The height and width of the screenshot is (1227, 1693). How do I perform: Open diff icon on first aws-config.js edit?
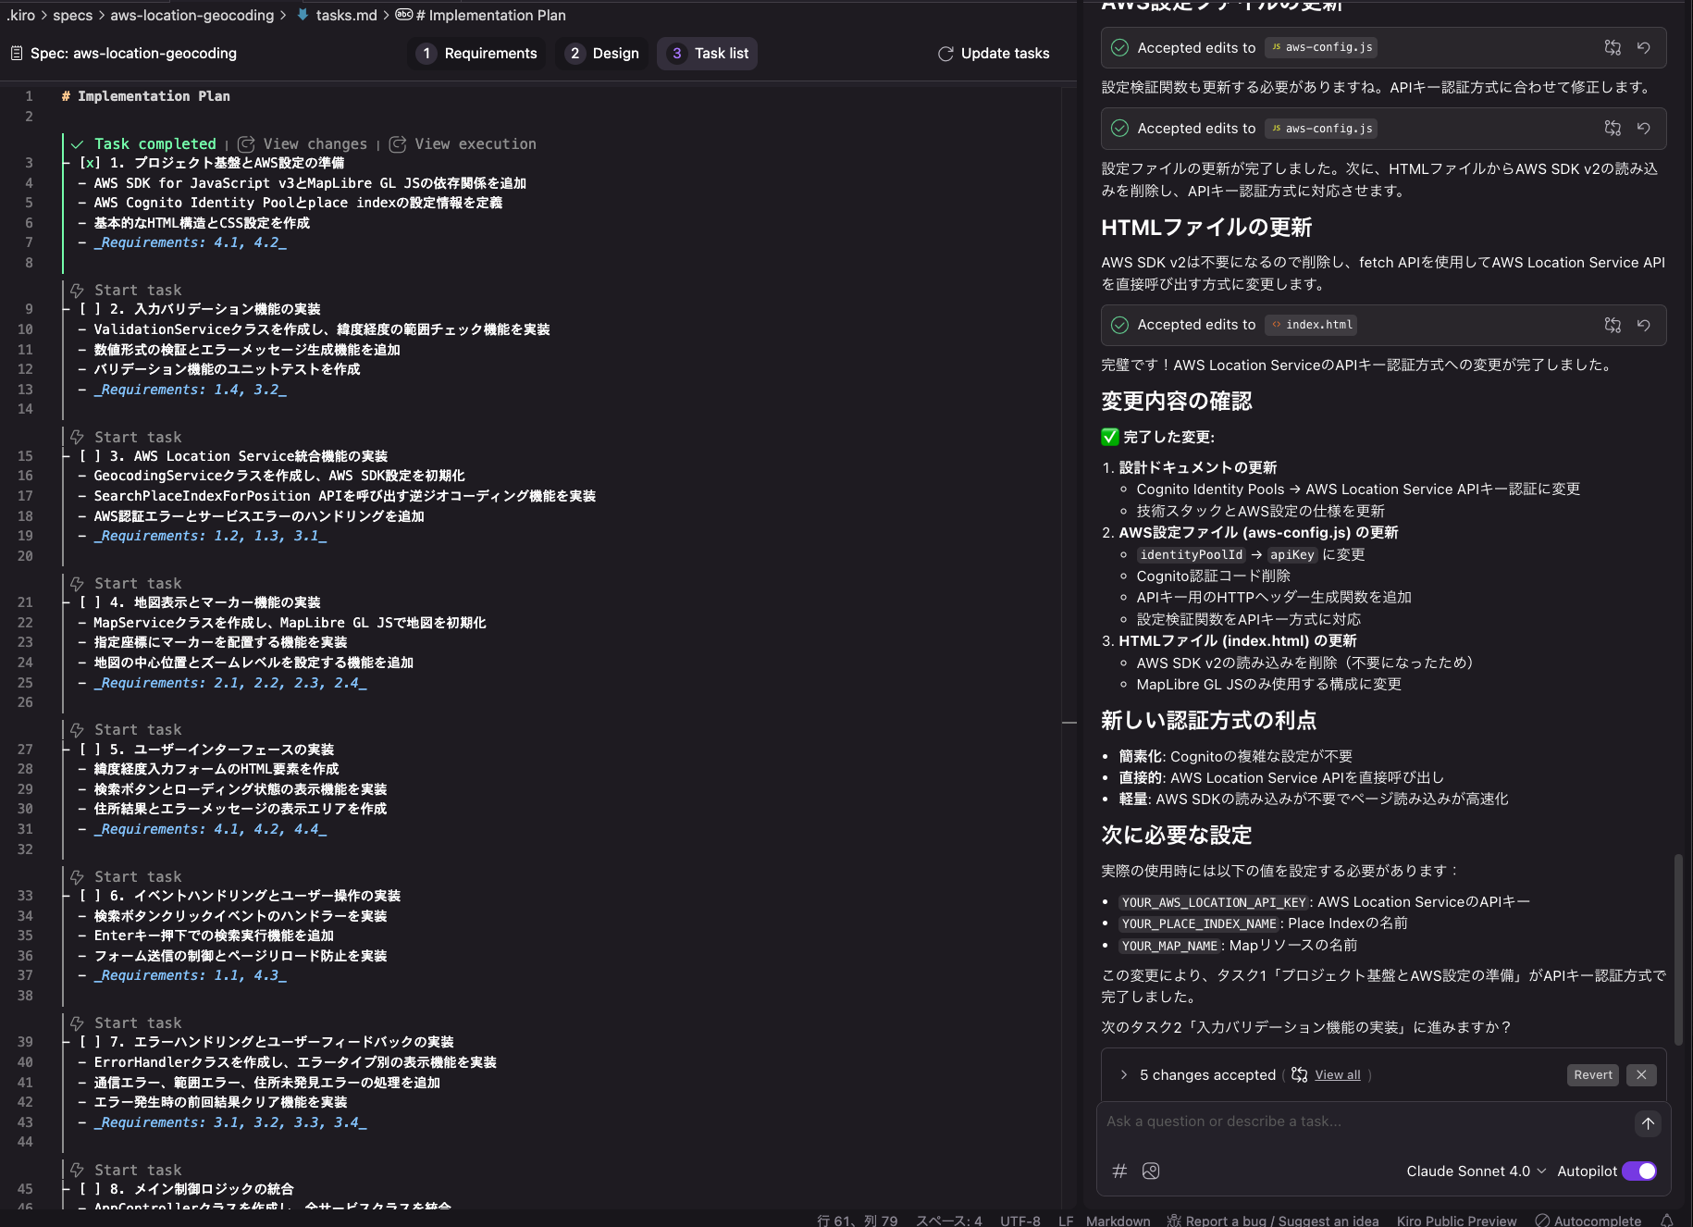tap(1613, 47)
